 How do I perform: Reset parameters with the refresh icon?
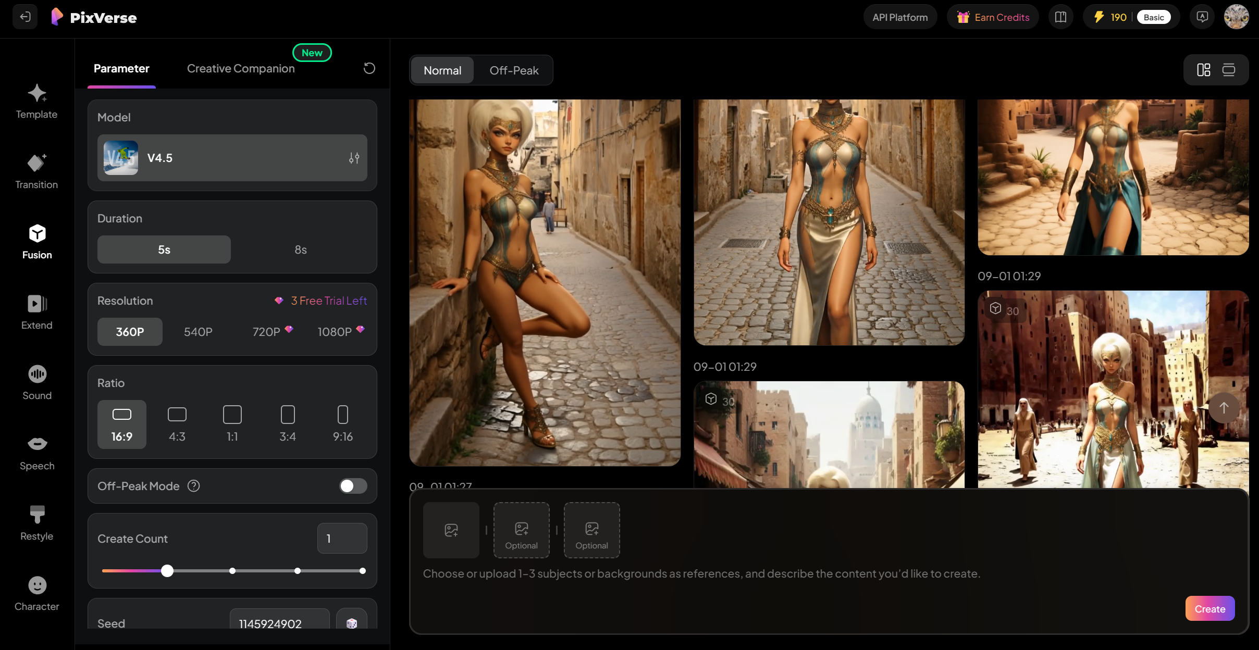369,68
